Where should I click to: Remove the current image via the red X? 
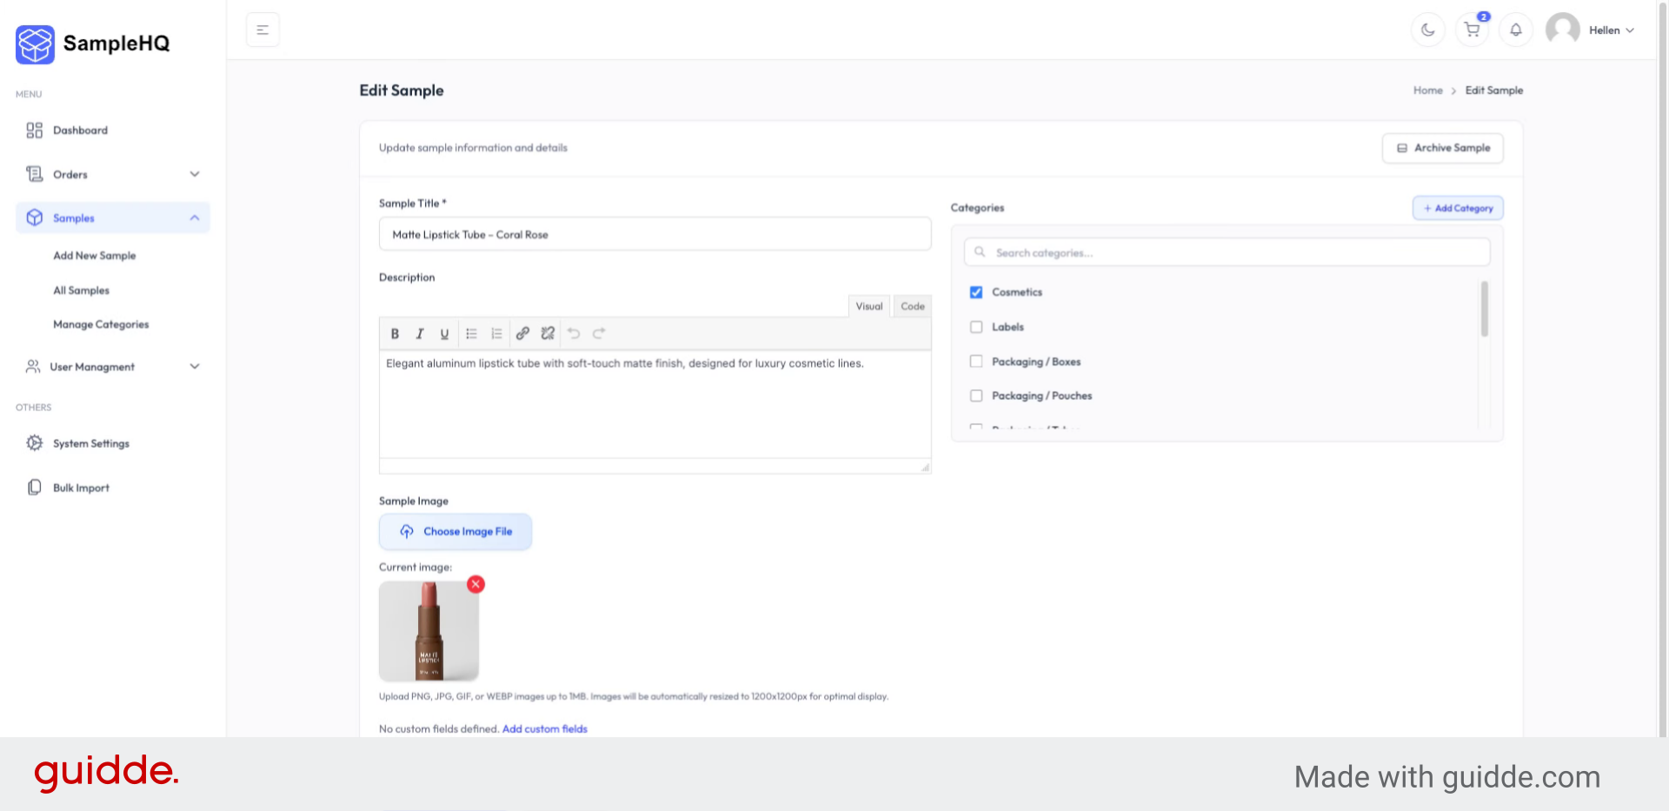click(475, 584)
